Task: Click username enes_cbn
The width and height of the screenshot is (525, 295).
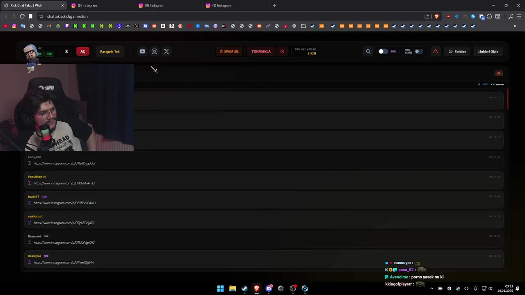Action: coord(34,157)
